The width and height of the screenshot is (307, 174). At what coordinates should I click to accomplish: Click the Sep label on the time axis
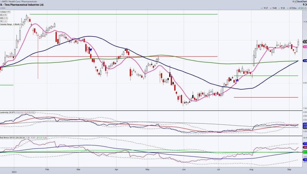[289, 170]
